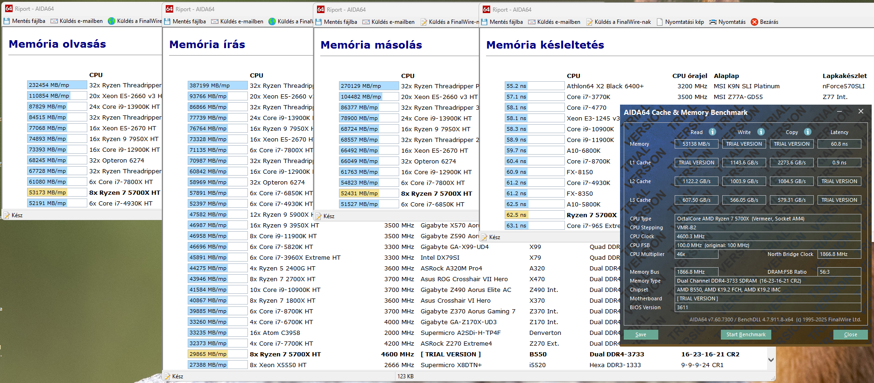
Task: Click the 'Lapkakészlet' column header
Action: point(845,76)
